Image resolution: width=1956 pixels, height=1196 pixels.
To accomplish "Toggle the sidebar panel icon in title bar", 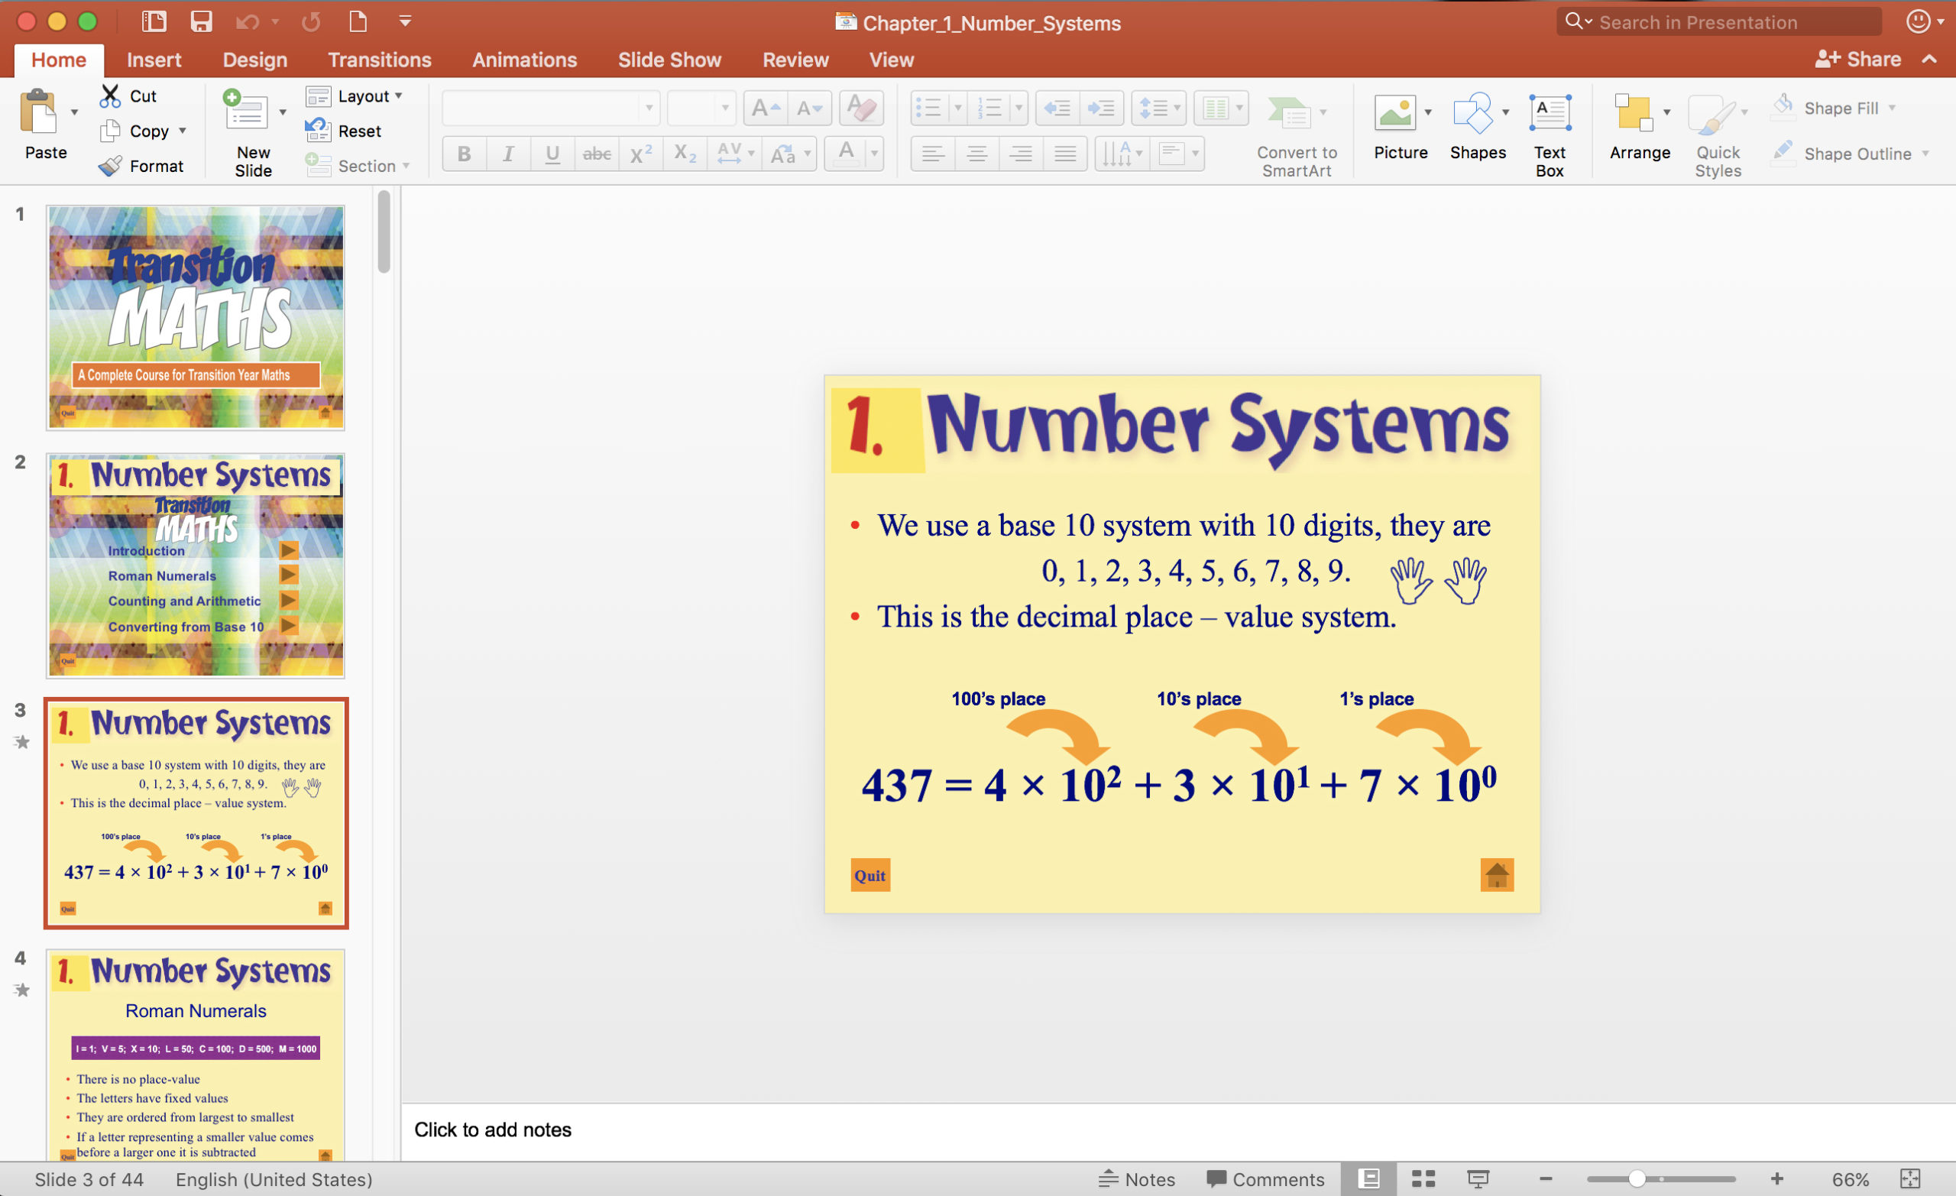I will tap(154, 21).
